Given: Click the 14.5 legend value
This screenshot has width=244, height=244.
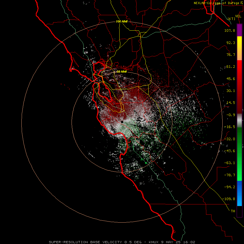Looking at the screenshot, I should [x=231, y=103].
